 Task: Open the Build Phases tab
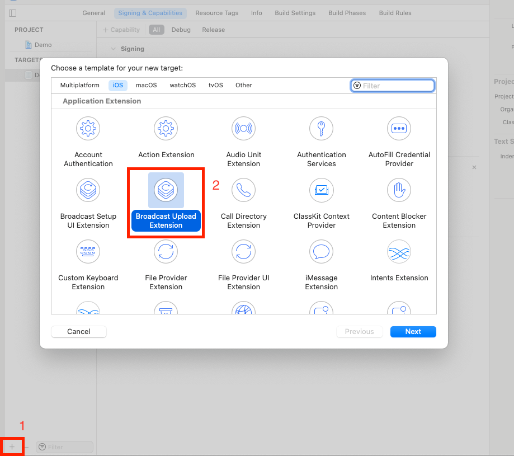coord(347,13)
